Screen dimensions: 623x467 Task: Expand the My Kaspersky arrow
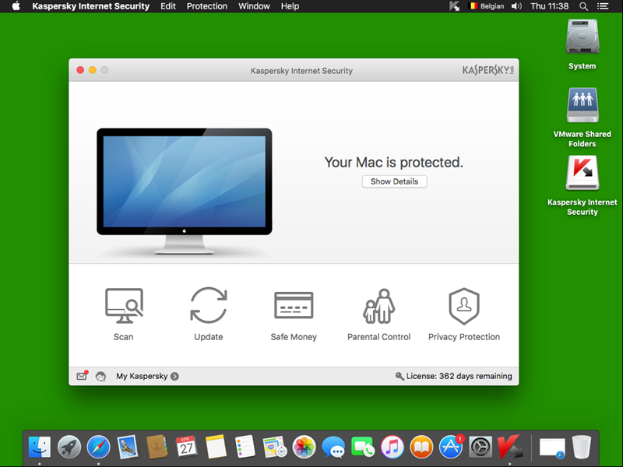click(174, 377)
